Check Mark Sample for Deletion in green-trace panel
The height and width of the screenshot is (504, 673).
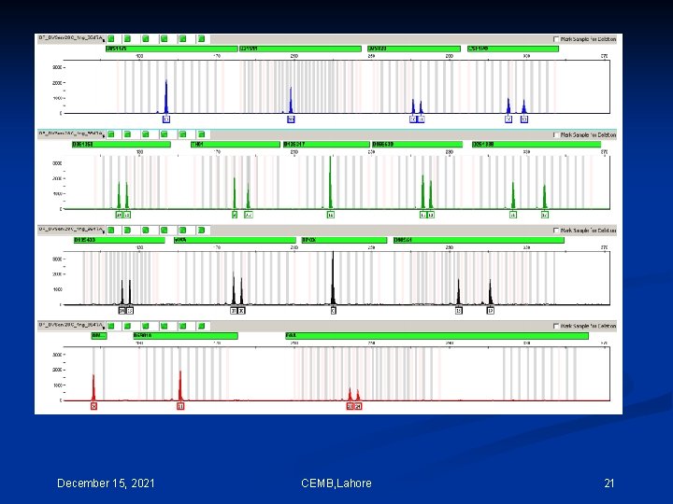(x=556, y=134)
